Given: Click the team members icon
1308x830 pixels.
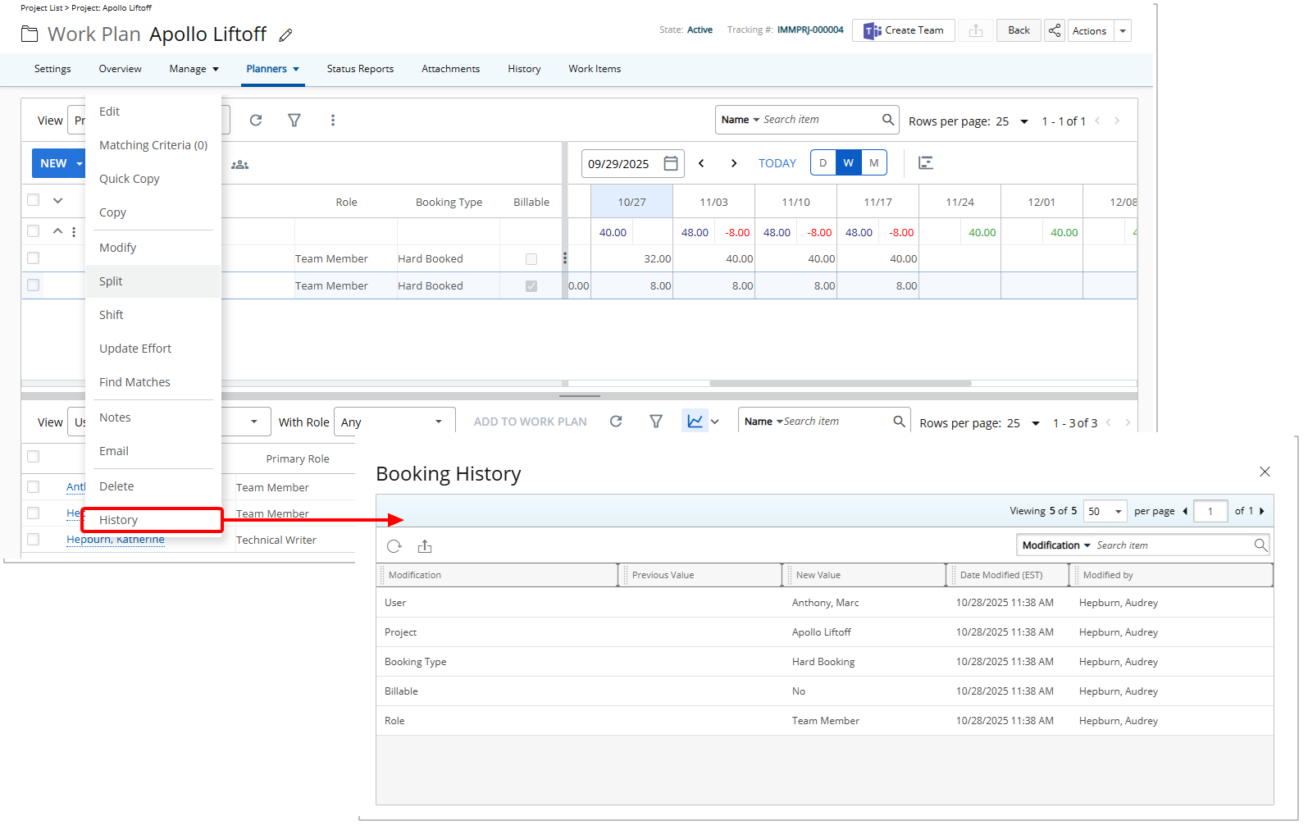Looking at the screenshot, I should pos(239,165).
